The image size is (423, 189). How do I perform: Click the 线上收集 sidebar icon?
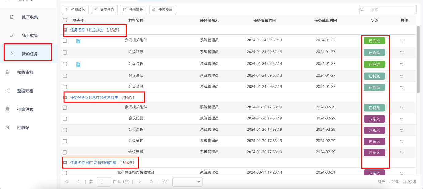(x=12, y=36)
